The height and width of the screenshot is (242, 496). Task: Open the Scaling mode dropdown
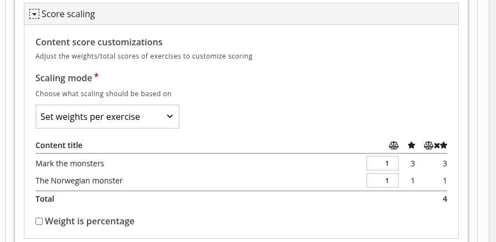[107, 117]
